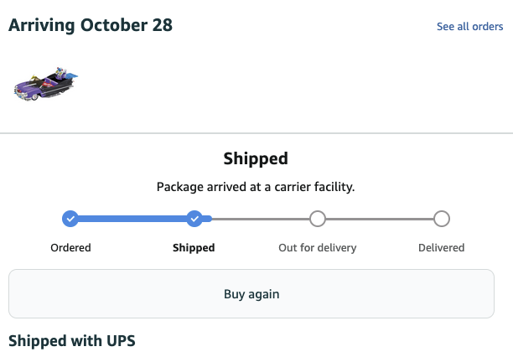The image size is (513, 357).
Task: Click the Arriving October 28 heading
Action: tap(91, 25)
